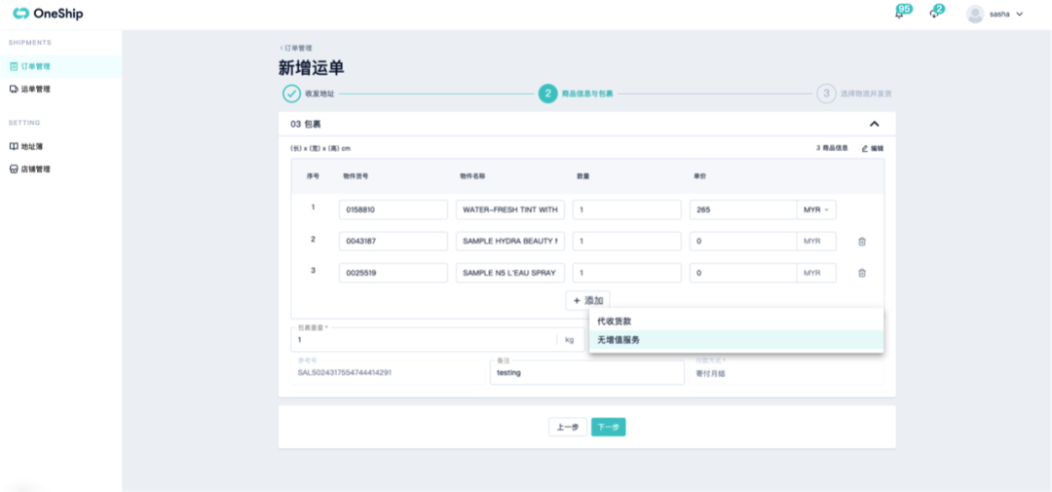Click quantity field in row 2

pyautogui.click(x=626, y=241)
